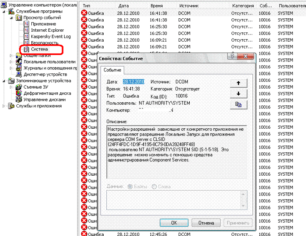Click the event code value 10016 in dialog
306x236 pixels.
pyautogui.click(x=181, y=96)
